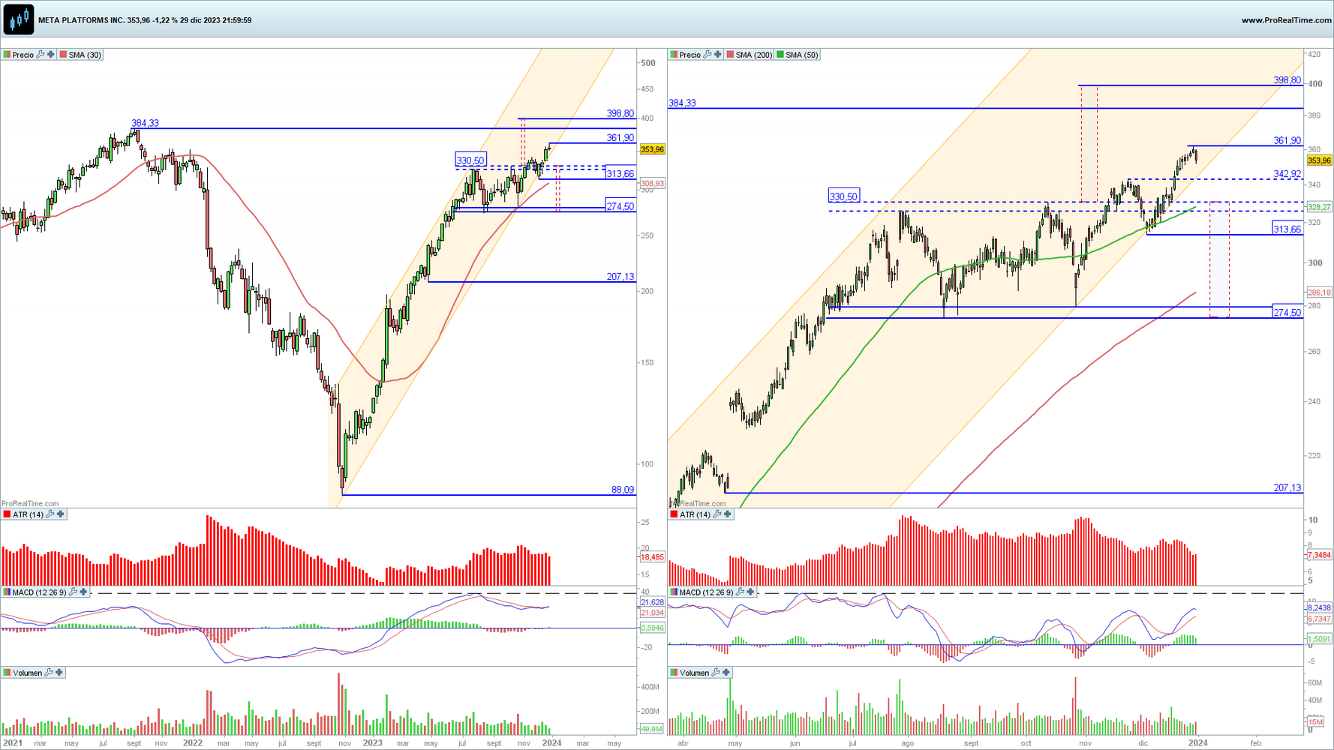This screenshot has height=750, width=1334.
Task: Select the SMA (50) indicator label
Action: click(x=802, y=55)
